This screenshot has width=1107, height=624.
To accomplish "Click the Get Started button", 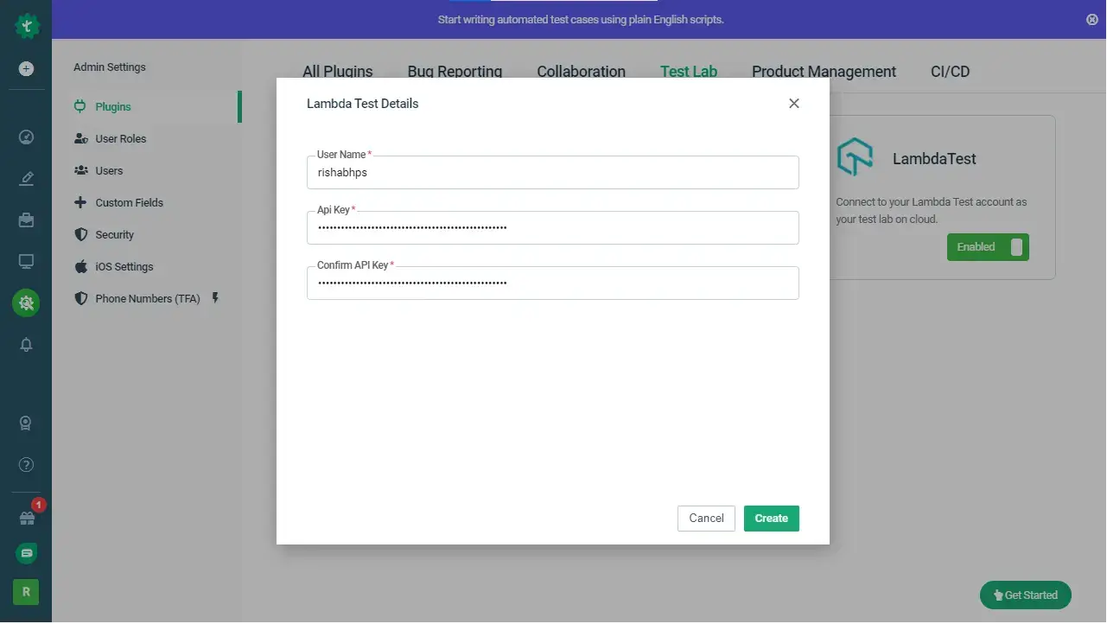I will (x=1025, y=595).
